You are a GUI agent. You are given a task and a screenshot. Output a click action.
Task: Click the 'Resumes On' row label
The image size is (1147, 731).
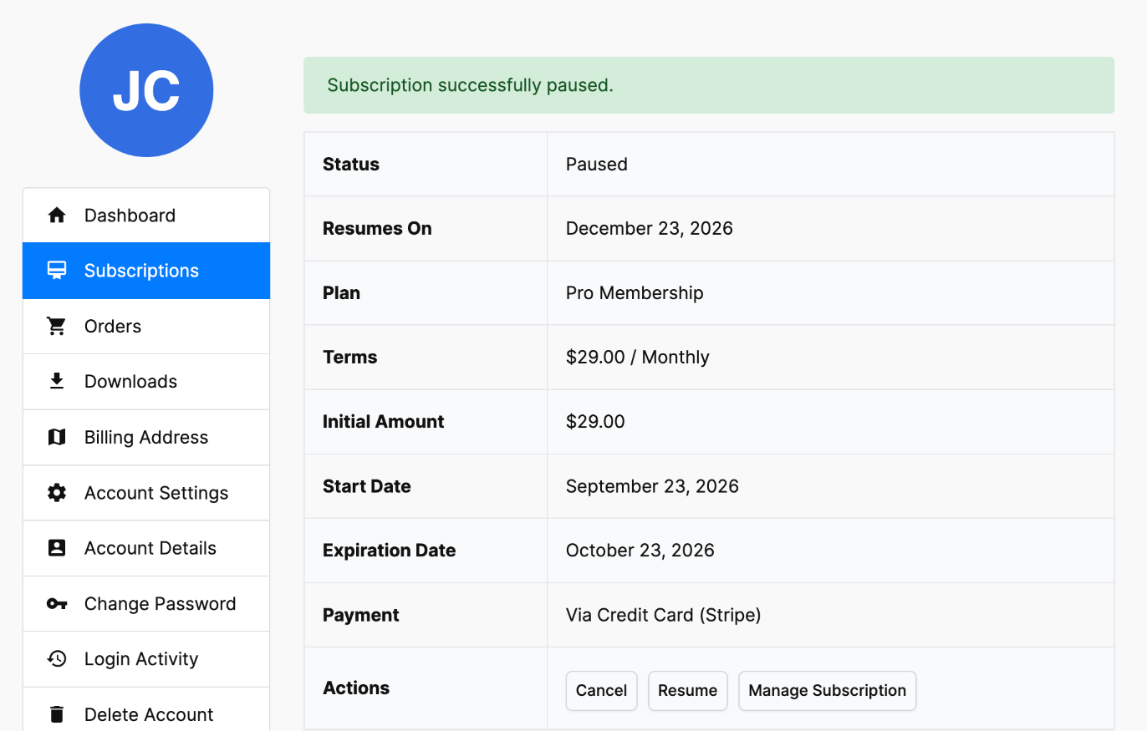[377, 229]
